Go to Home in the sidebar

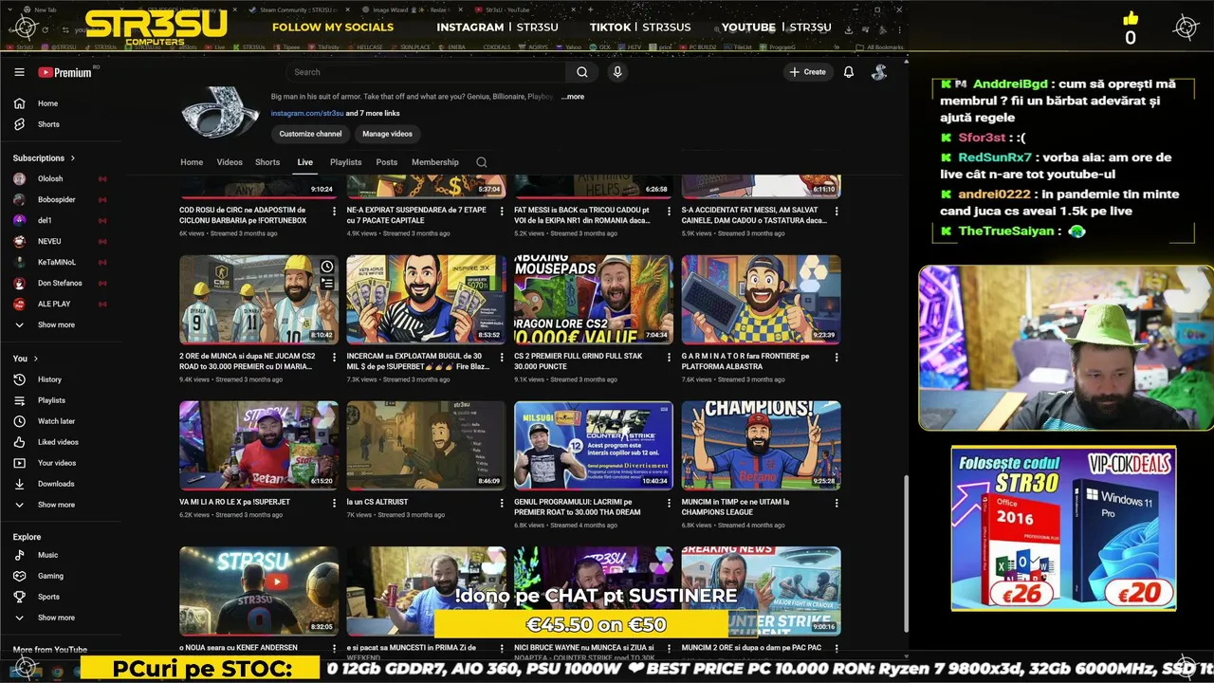(47, 103)
